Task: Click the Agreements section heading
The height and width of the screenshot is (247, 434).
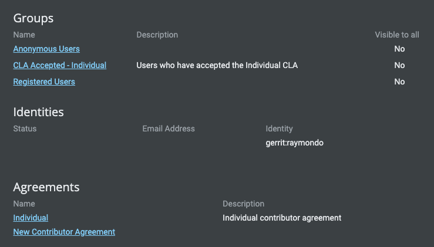Action: click(x=46, y=187)
